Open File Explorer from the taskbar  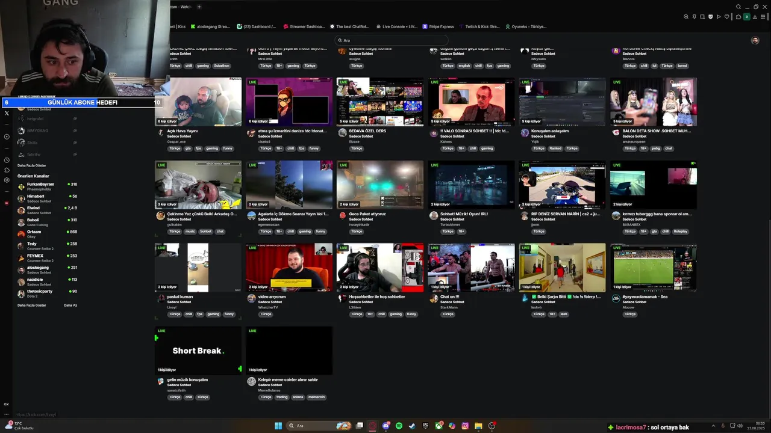pyautogui.click(x=478, y=426)
